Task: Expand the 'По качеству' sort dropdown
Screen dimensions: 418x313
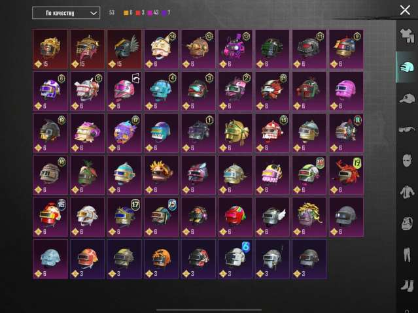Action: [66, 13]
